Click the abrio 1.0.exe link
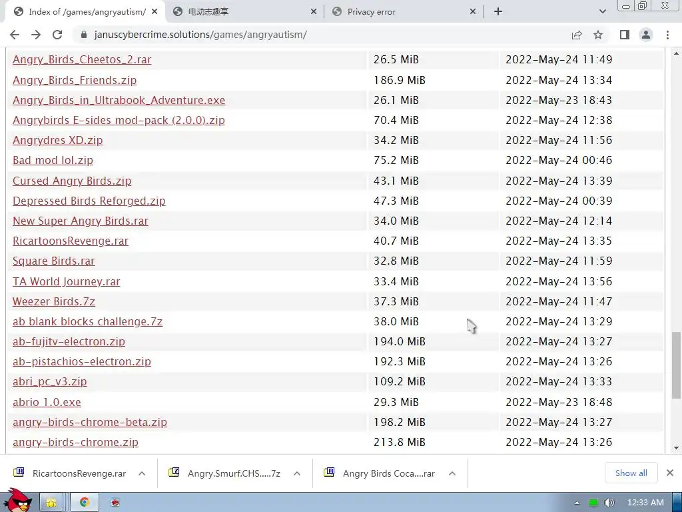This screenshot has height=512, width=682. coord(47,402)
